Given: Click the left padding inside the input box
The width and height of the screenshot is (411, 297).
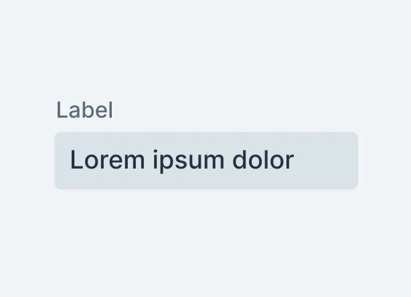Looking at the screenshot, I should pyautogui.click(x=62, y=161).
